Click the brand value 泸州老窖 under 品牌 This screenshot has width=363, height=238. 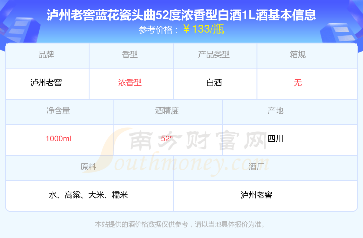(46, 82)
